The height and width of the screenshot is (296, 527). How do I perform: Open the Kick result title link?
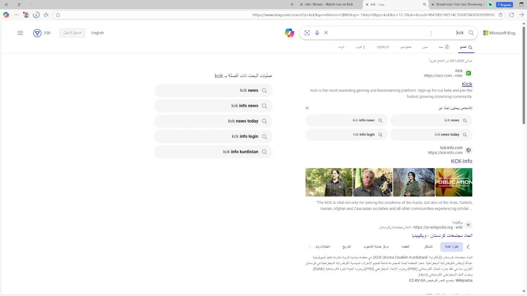[467, 84]
